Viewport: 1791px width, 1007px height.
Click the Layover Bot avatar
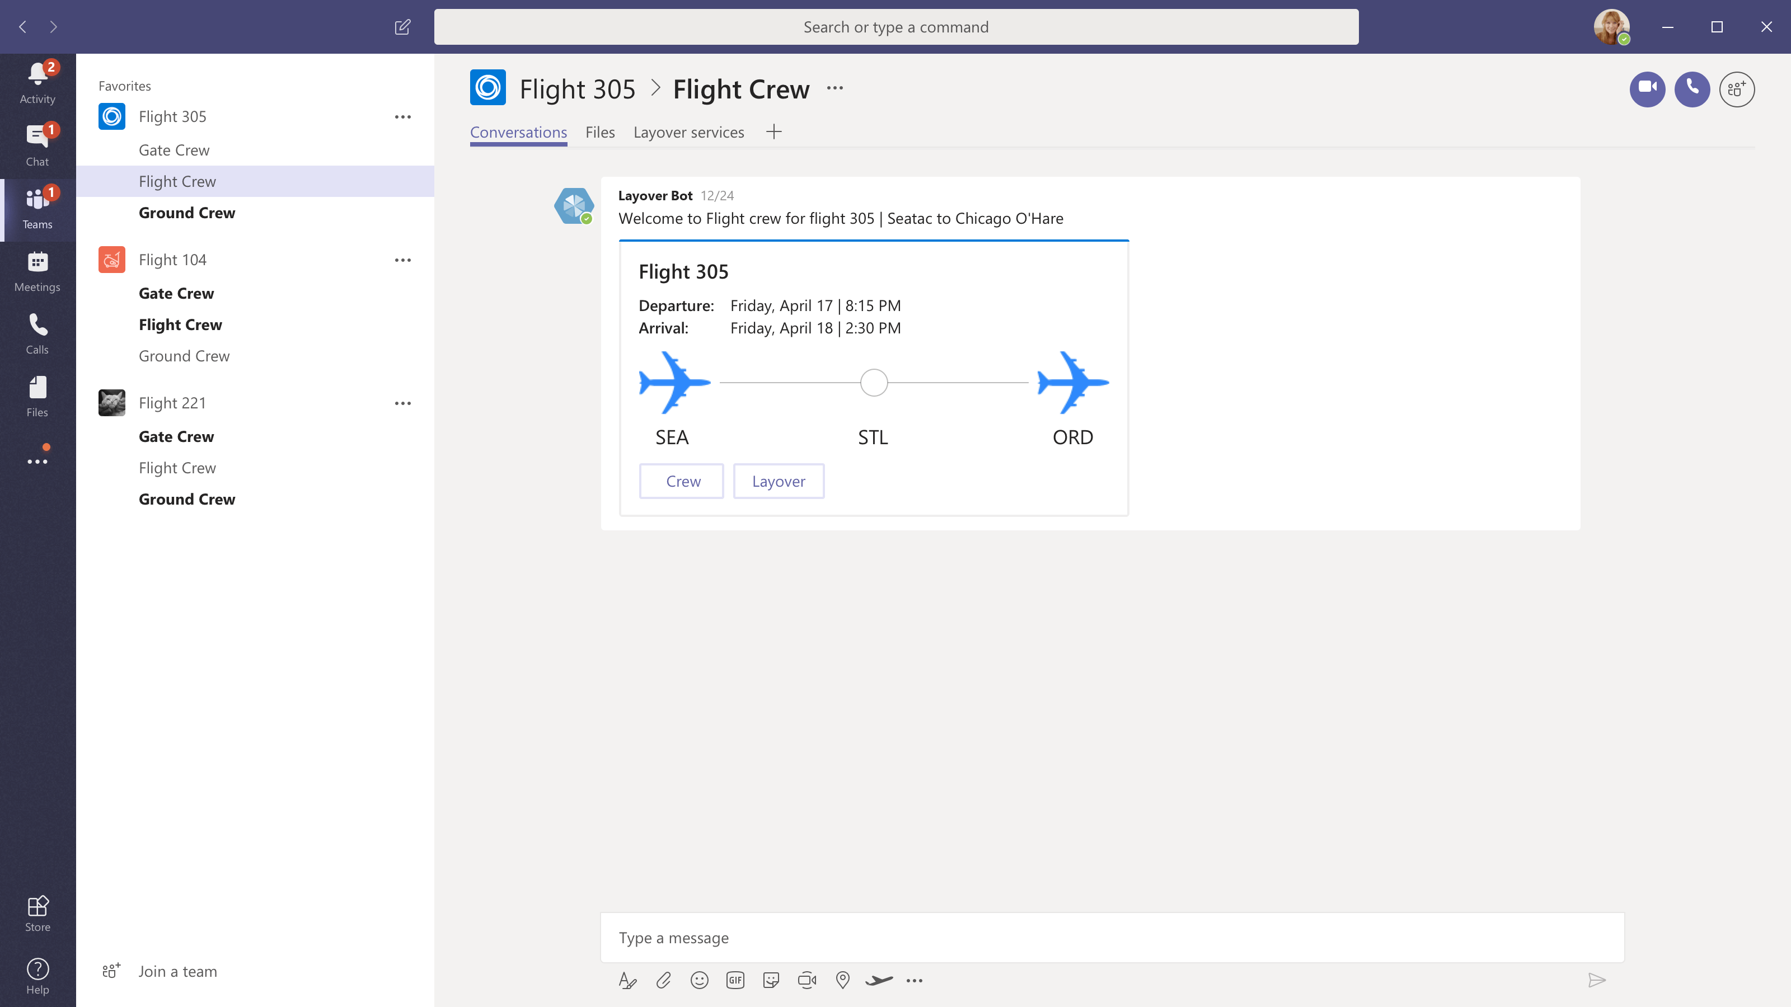click(x=574, y=206)
